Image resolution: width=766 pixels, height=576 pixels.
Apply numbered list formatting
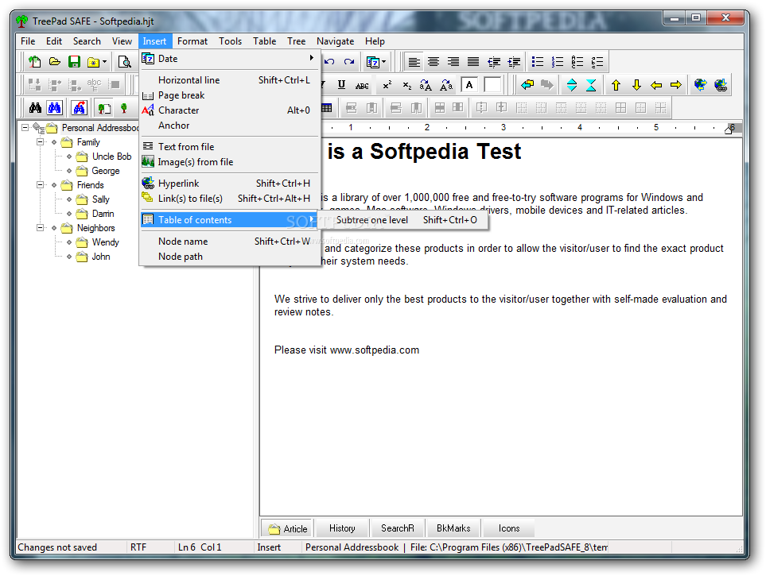tap(558, 62)
